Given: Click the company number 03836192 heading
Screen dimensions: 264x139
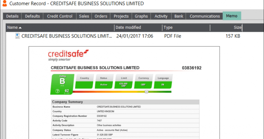Looking at the screenshot, I should [192, 68].
